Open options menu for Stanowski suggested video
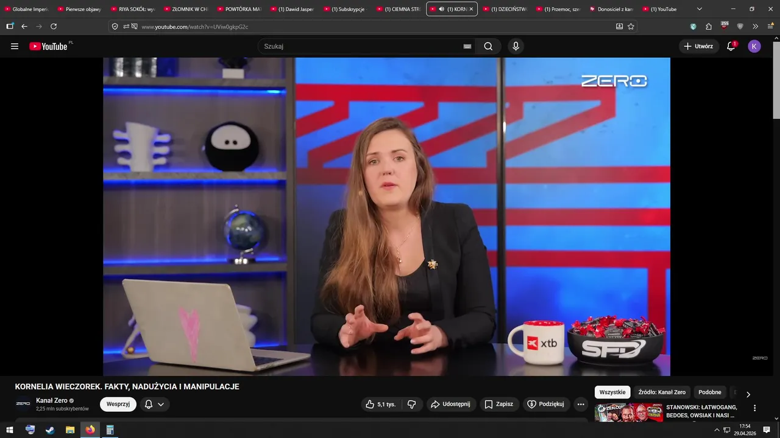Viewport: 780px width, 438px height. [x=754, y=408]
